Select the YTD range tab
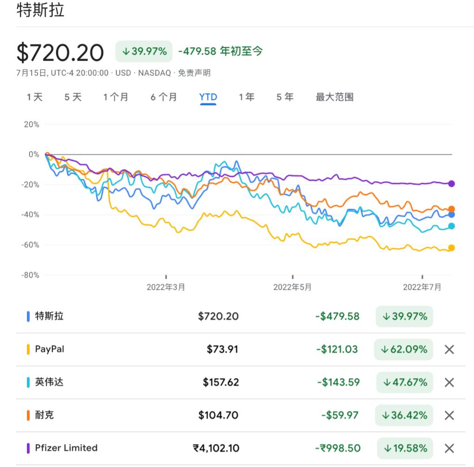The width and height of the screenshot is (474, 467). pos(208,97)
